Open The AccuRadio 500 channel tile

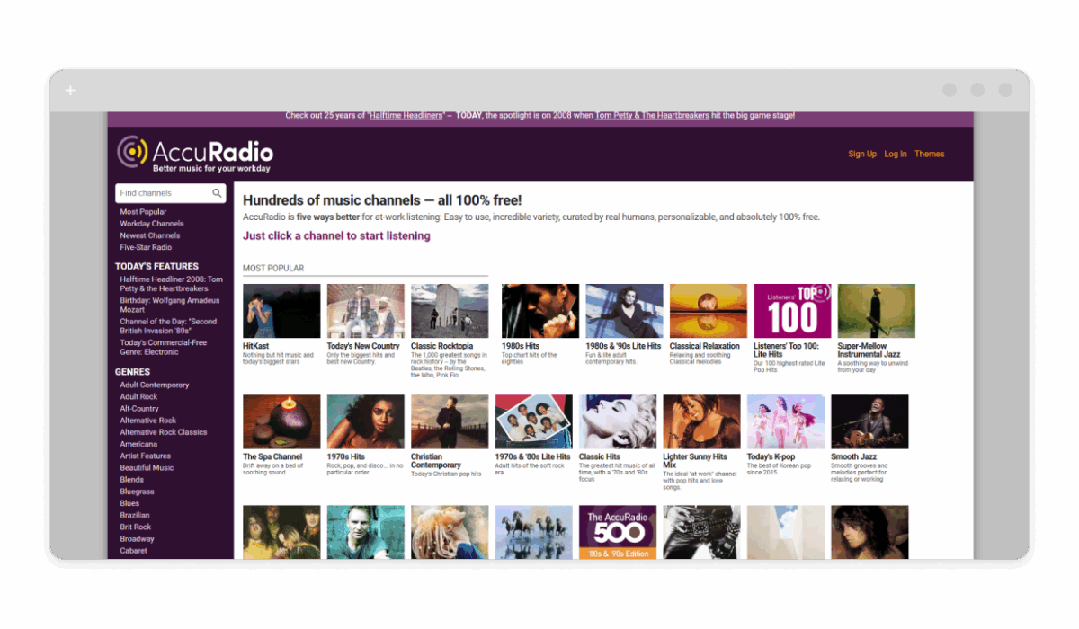point(618,531)
